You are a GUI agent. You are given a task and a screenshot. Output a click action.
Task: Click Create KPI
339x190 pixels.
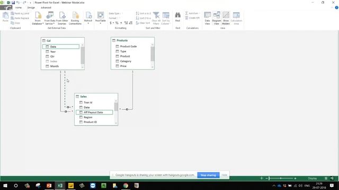tap(192, 18)
